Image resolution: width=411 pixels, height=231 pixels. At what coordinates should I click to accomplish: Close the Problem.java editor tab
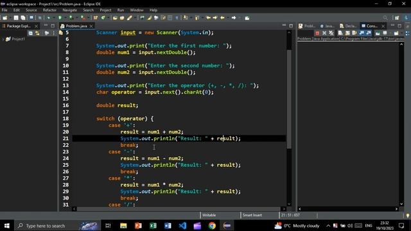(91, 26)
